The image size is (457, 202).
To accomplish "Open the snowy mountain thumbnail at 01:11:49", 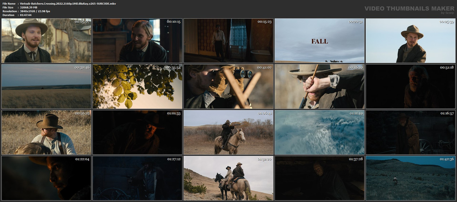I will pyautogui.click(x=320, y=132).
